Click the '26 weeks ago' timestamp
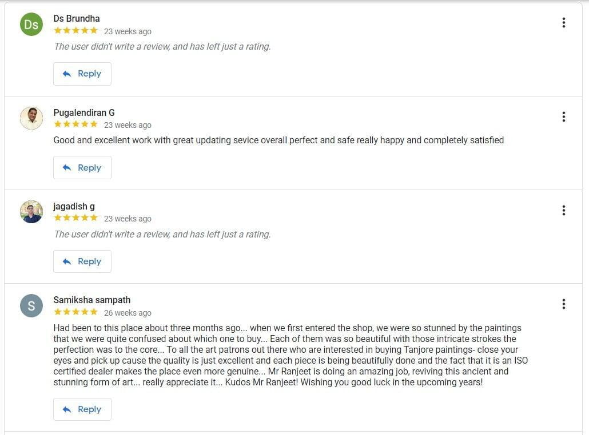The height and width of the screenshot is (435, 589). coord(128,313)
